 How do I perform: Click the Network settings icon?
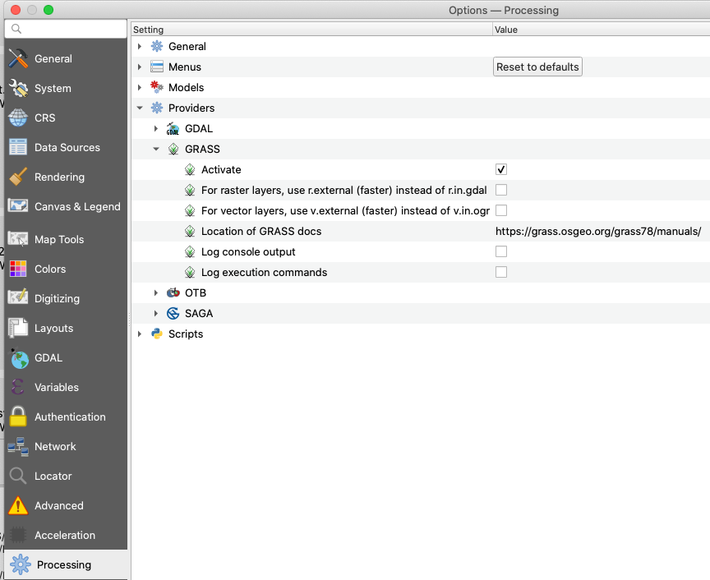point(18,446)
